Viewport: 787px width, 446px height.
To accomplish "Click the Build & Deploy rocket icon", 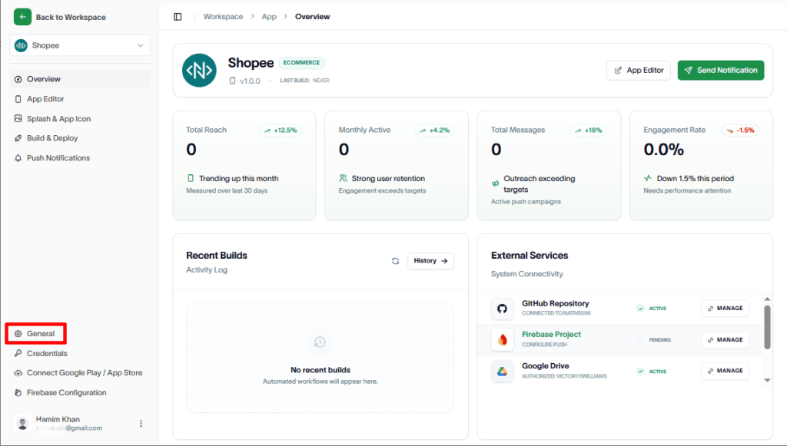I will [x=18, y=138].
